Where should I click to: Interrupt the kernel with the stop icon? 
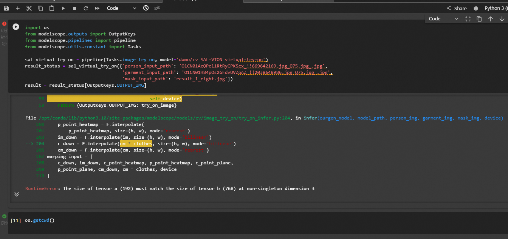click(74, 8)
